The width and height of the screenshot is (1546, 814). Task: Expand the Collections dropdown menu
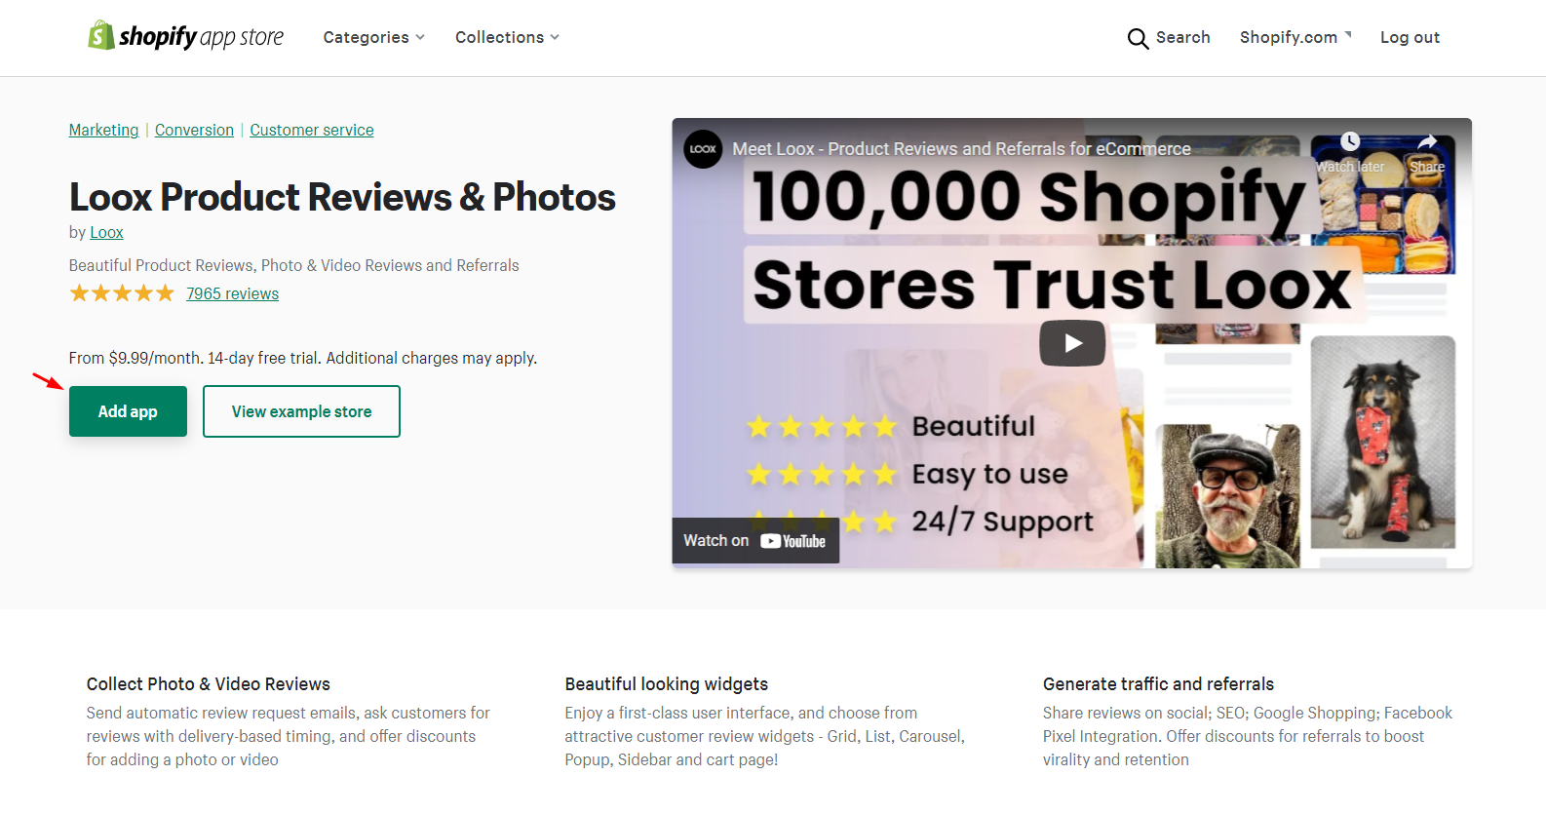(507, 37)
